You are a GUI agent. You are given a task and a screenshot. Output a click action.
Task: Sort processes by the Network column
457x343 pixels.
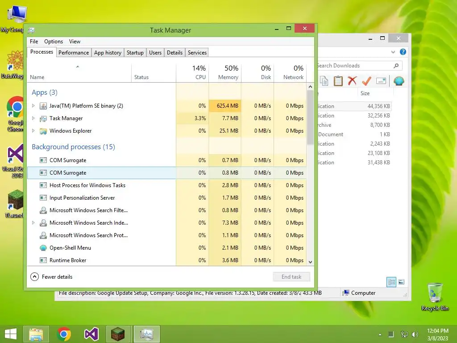coord(290,72)
